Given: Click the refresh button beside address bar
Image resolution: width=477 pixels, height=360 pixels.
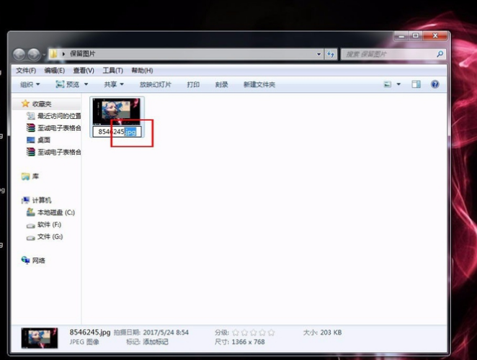Looking at the screenshot, I should coord(331,55).
